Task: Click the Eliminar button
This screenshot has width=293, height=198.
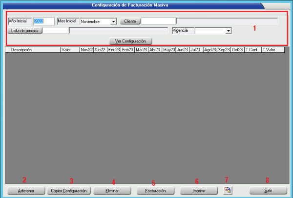Action: coord(112,190)
